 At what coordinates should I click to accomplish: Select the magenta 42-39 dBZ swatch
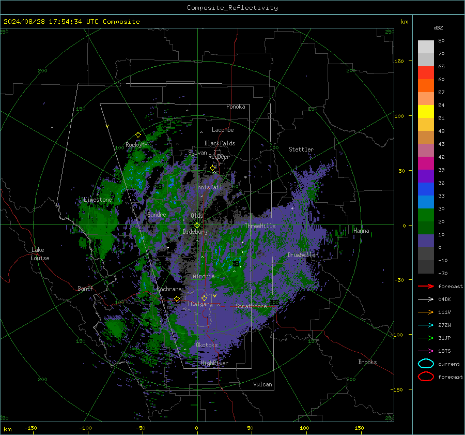pos(426,163)
